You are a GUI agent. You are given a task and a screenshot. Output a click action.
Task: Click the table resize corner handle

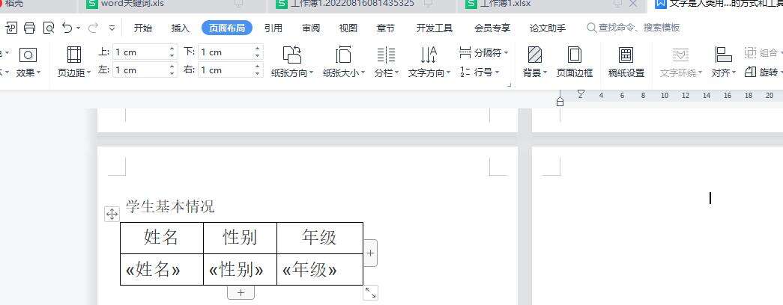(371, 292)
